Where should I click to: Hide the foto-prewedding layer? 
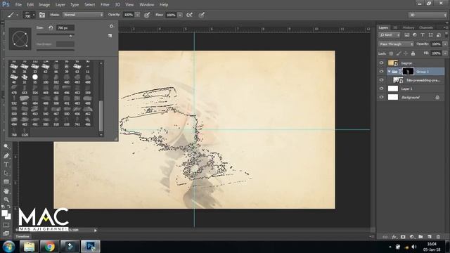[x=381, y=80]
